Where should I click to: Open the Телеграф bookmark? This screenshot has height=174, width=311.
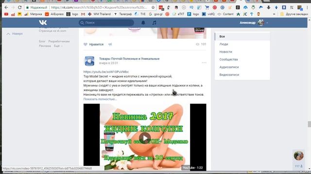tap(123, 14)
